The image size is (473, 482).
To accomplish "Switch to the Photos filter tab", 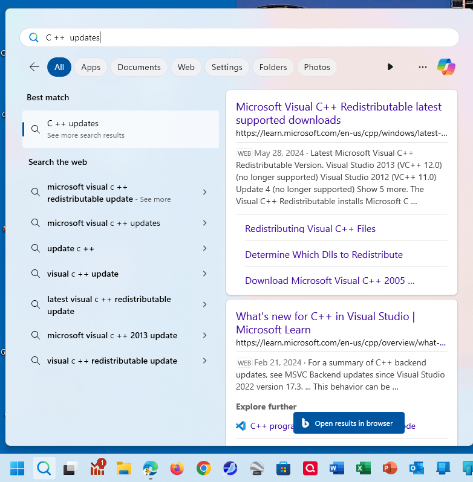I will coord(317,67).
